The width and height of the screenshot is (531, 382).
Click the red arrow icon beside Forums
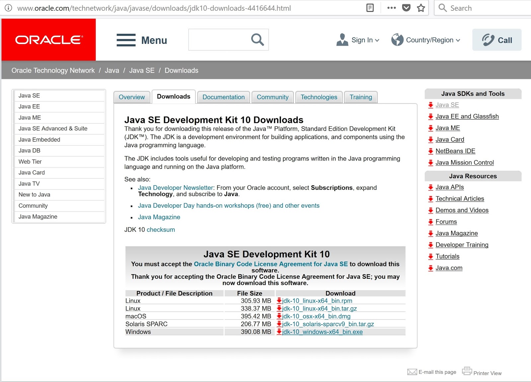tap(431, 222)
